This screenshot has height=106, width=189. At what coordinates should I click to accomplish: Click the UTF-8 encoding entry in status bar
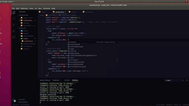176,105
